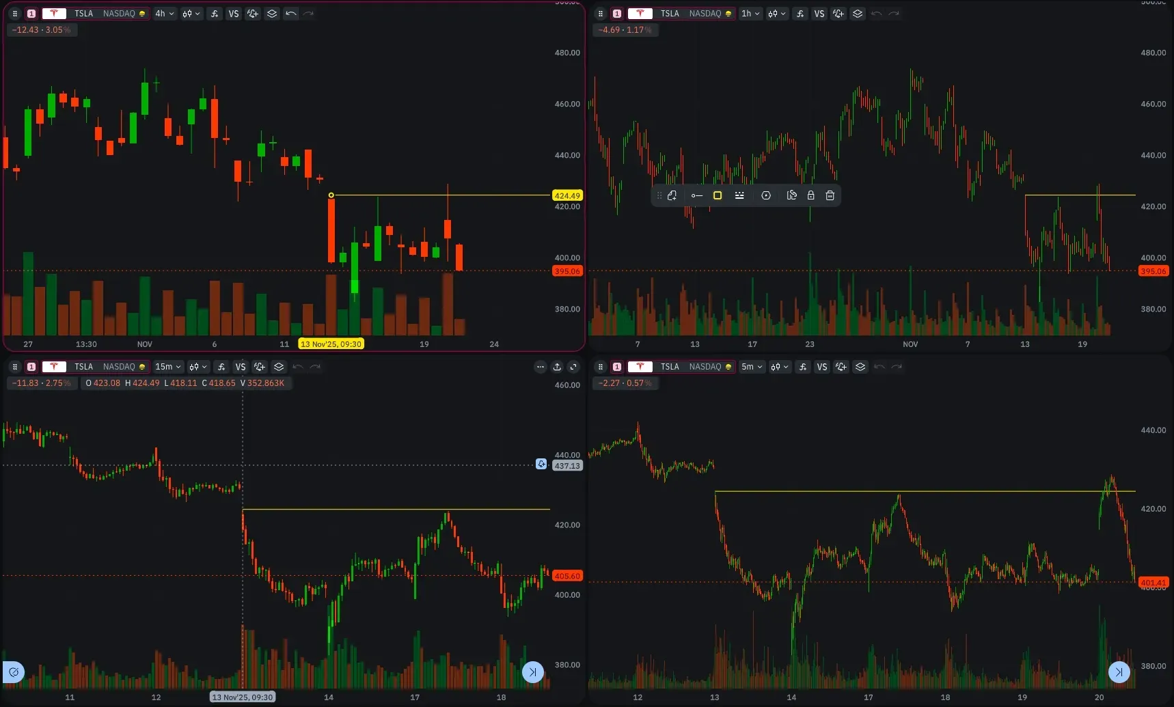1174x707 pixels.
Task: Click TSLA symbol search on 1h chart
Action: (669, 14)
